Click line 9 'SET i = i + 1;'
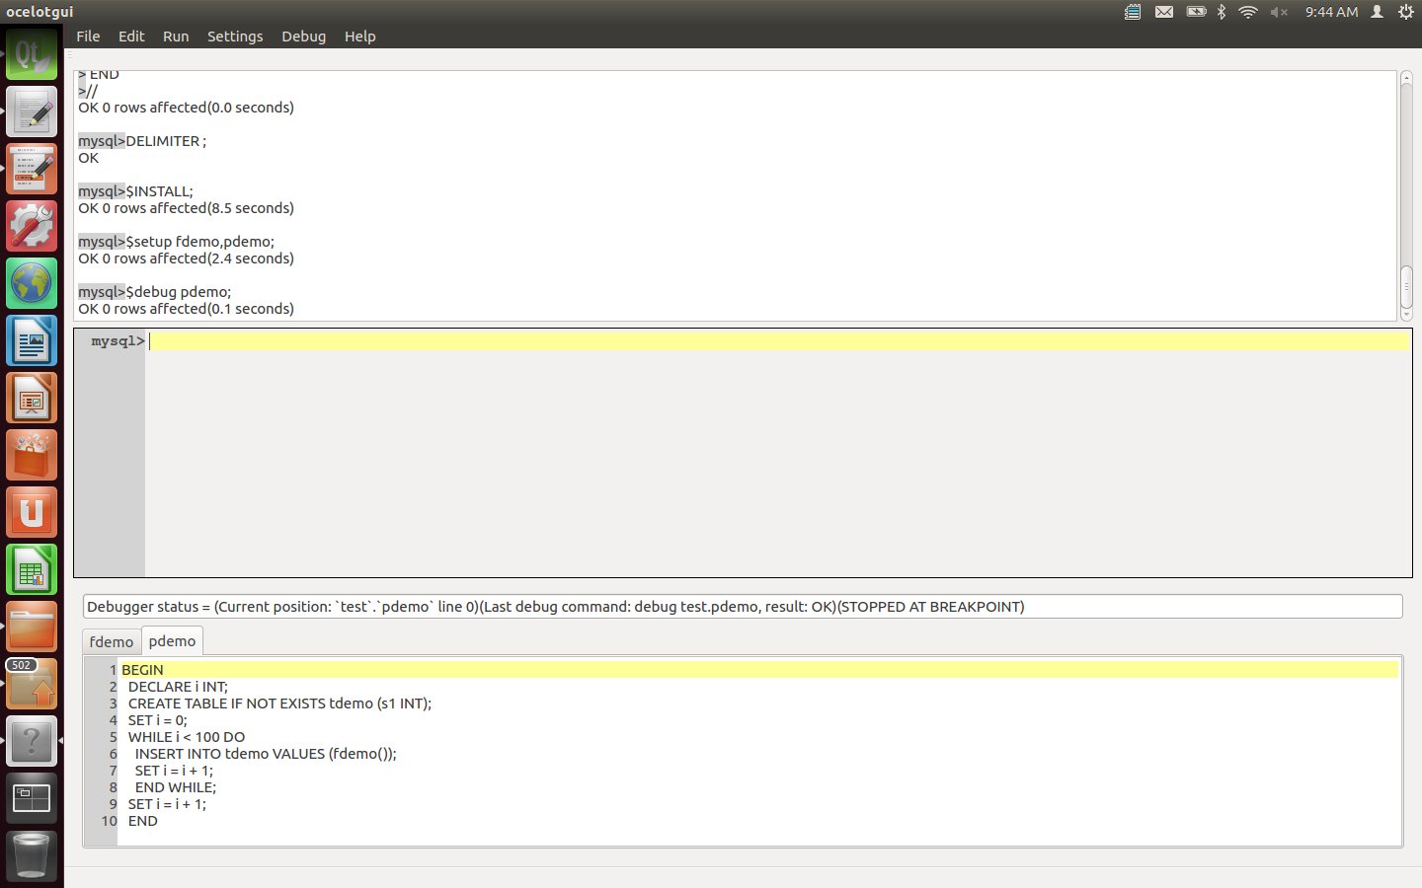The height and width of the screenshot is (888, 1422). (167, 804)
